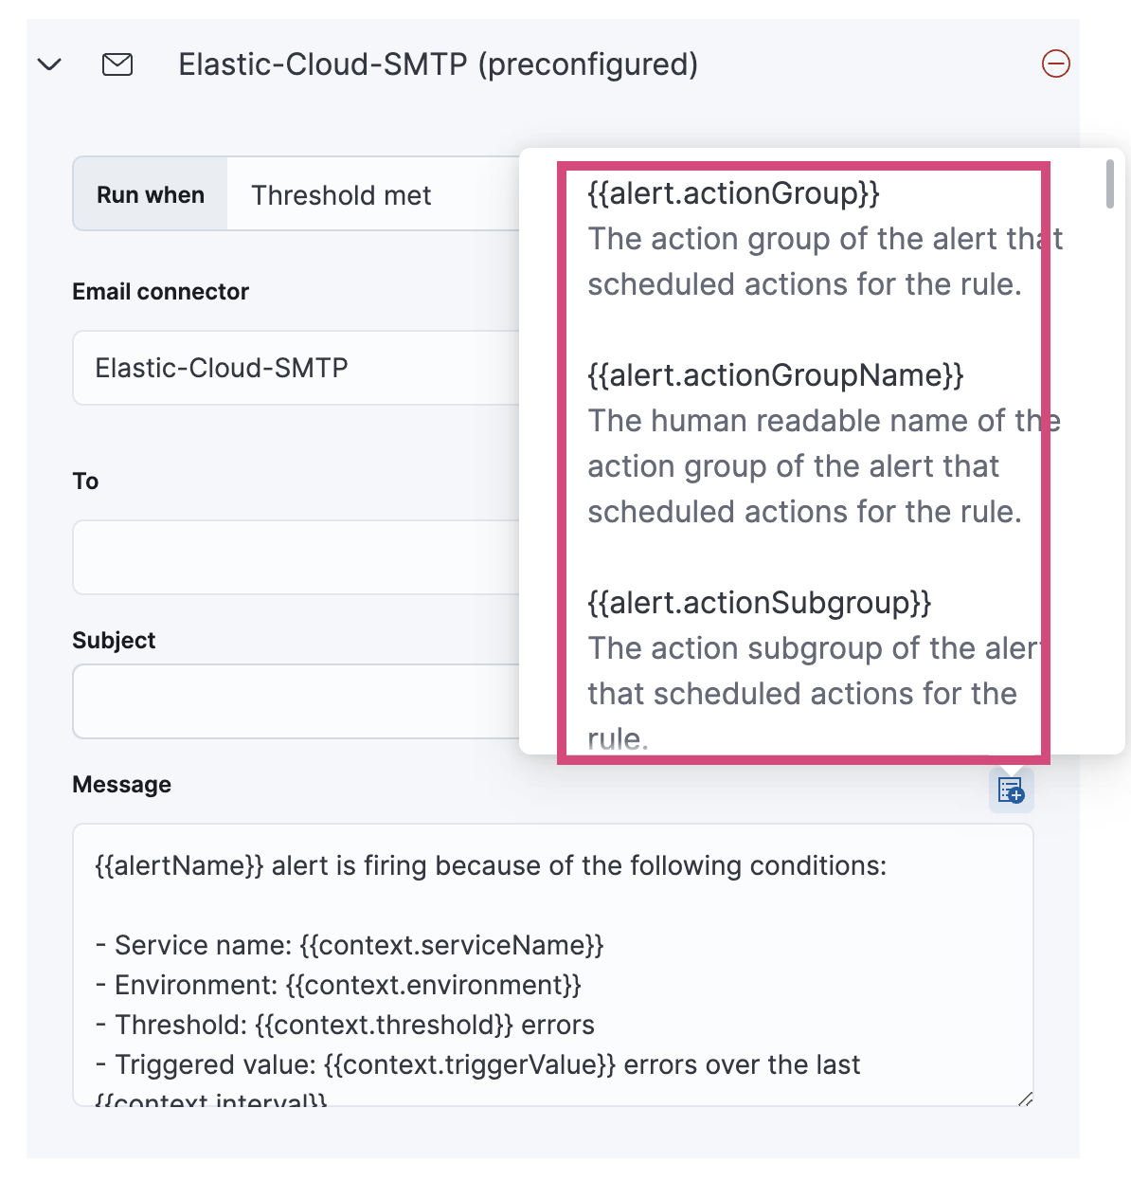The width and height of the screenshot is (1131, 1181).
Task: Click the Run when label
Action: click(x=150, y=193)
